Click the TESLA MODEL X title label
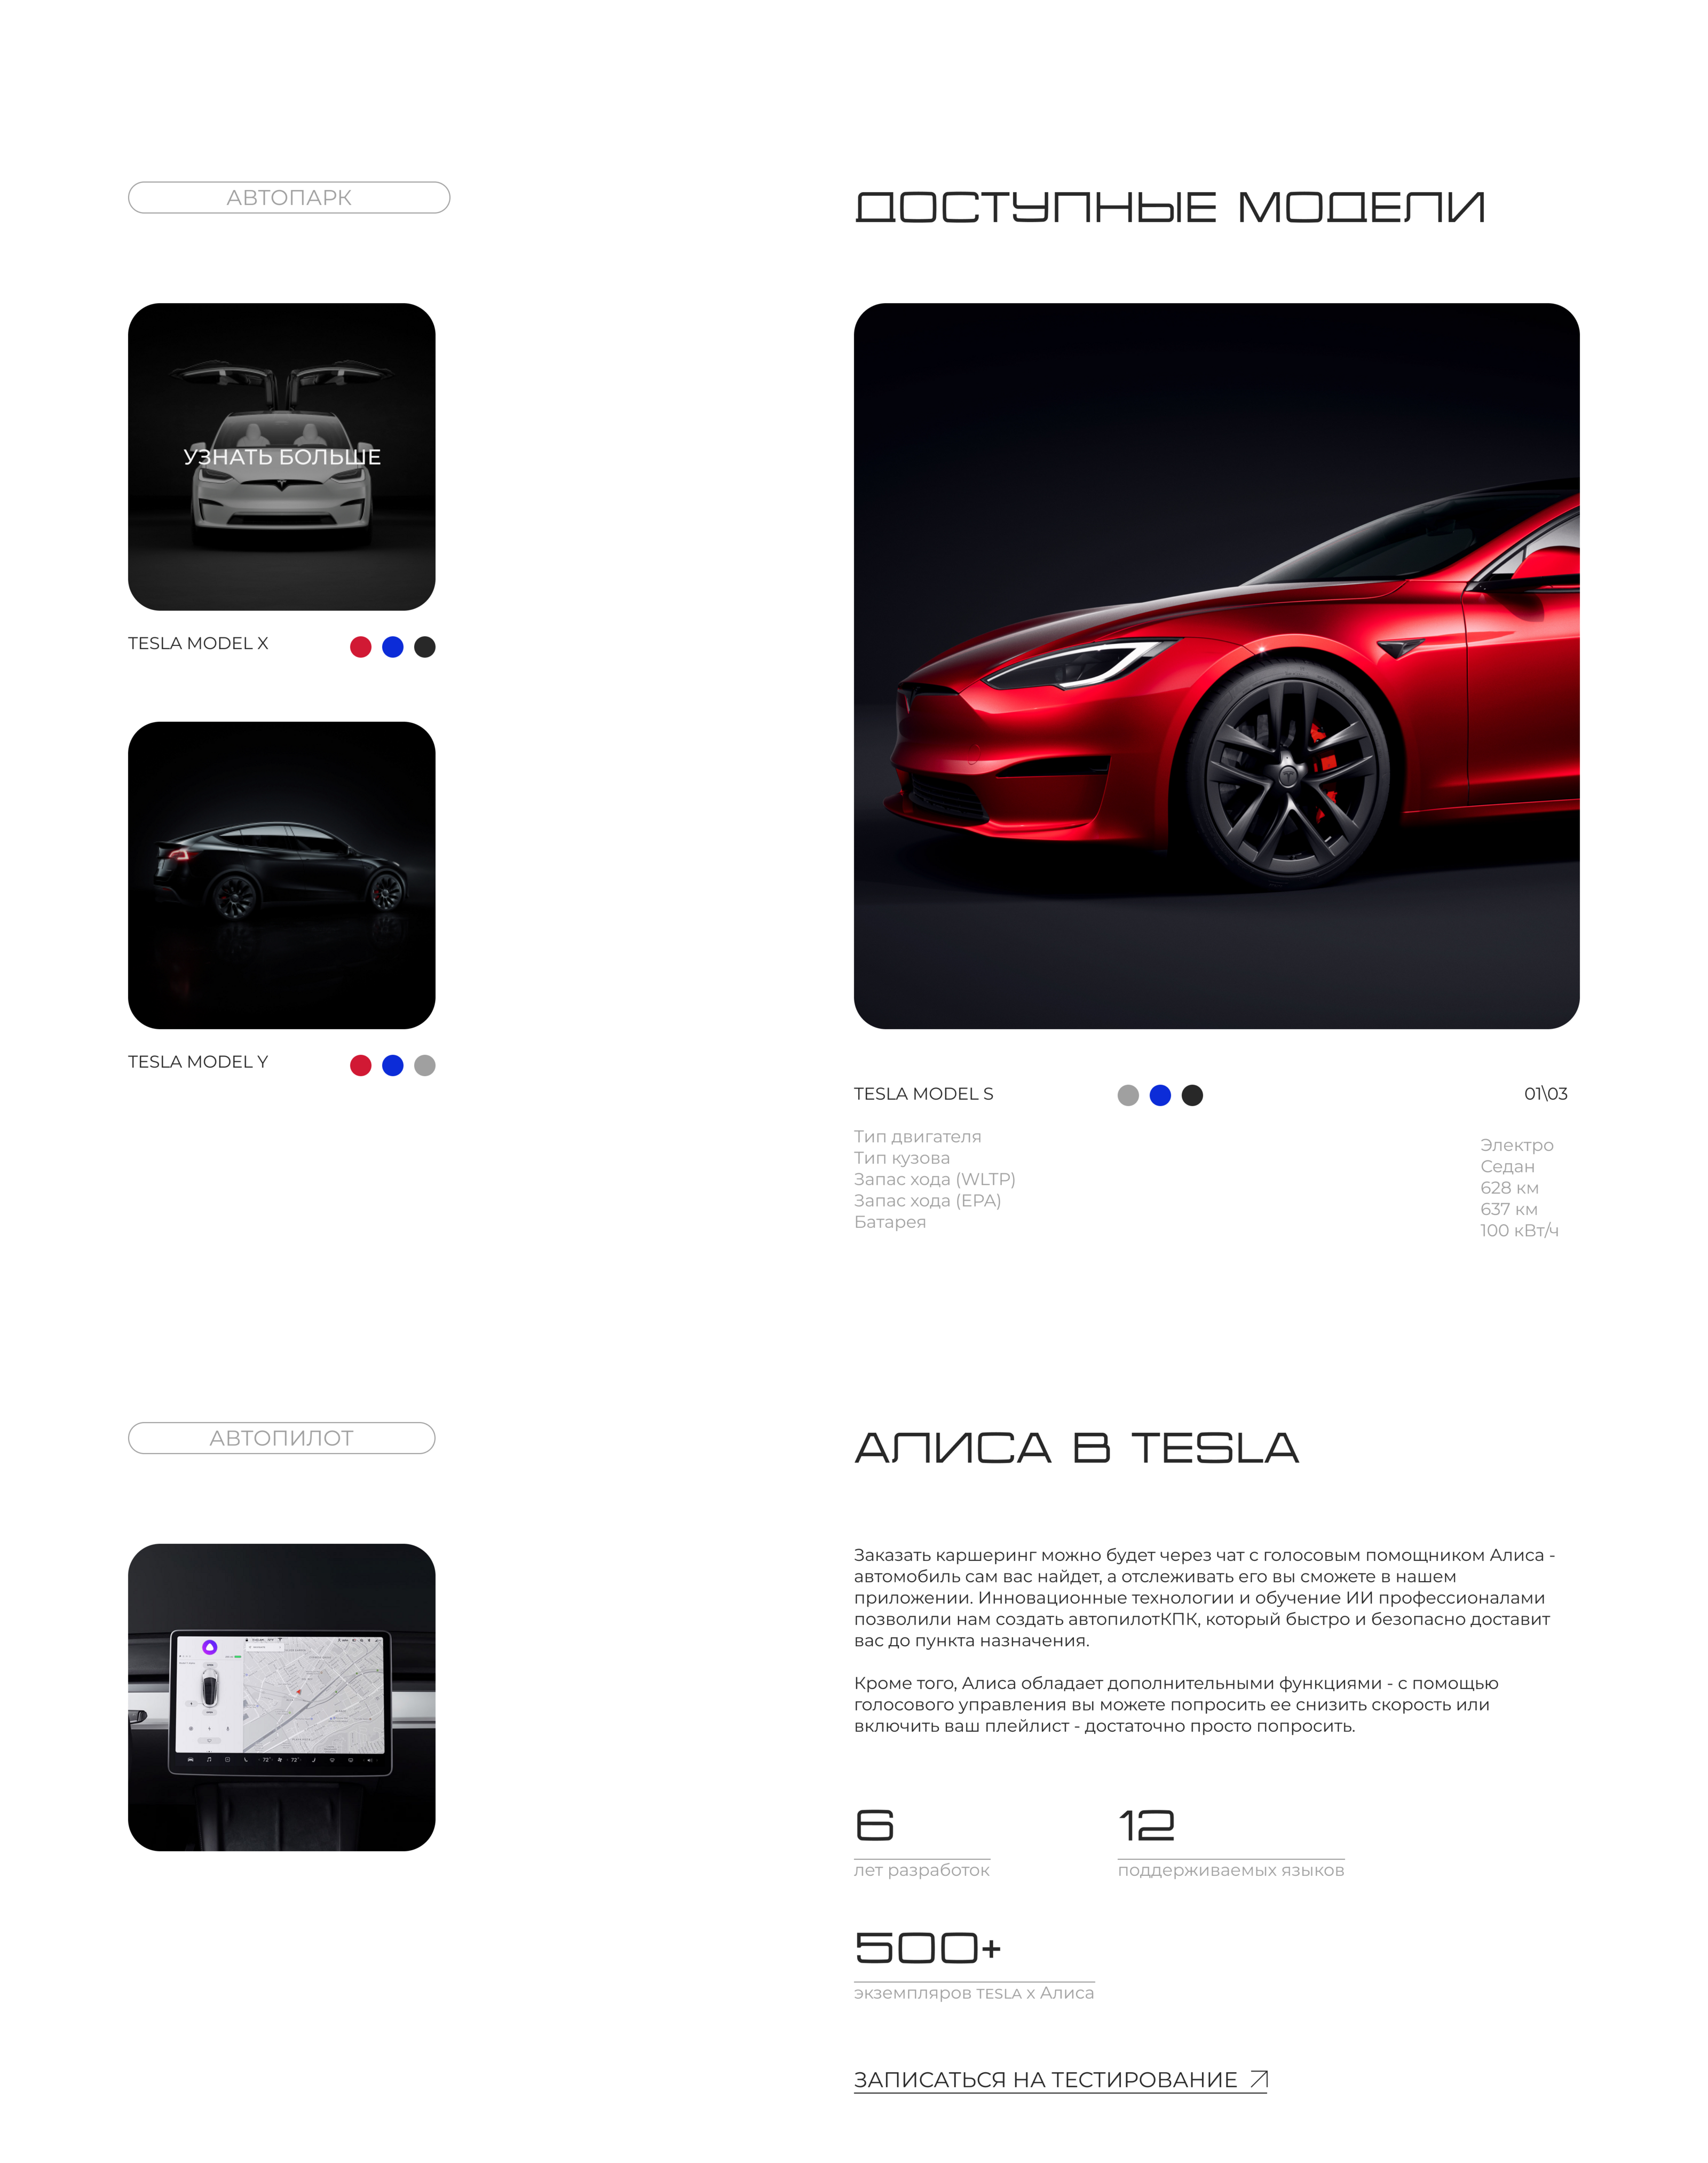 (x=198, y=643)
